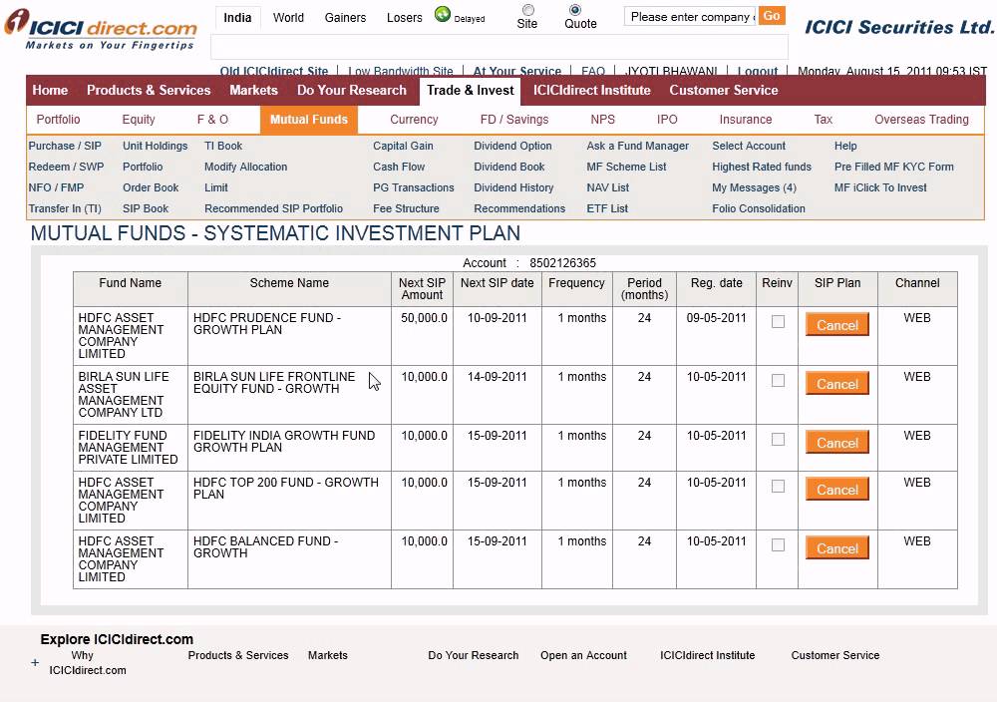Image resolution: width=997 pixels, height=702 pixels.
Task: Cancel the HDFC Balanced Fund SIP
Action: [836, 548]
